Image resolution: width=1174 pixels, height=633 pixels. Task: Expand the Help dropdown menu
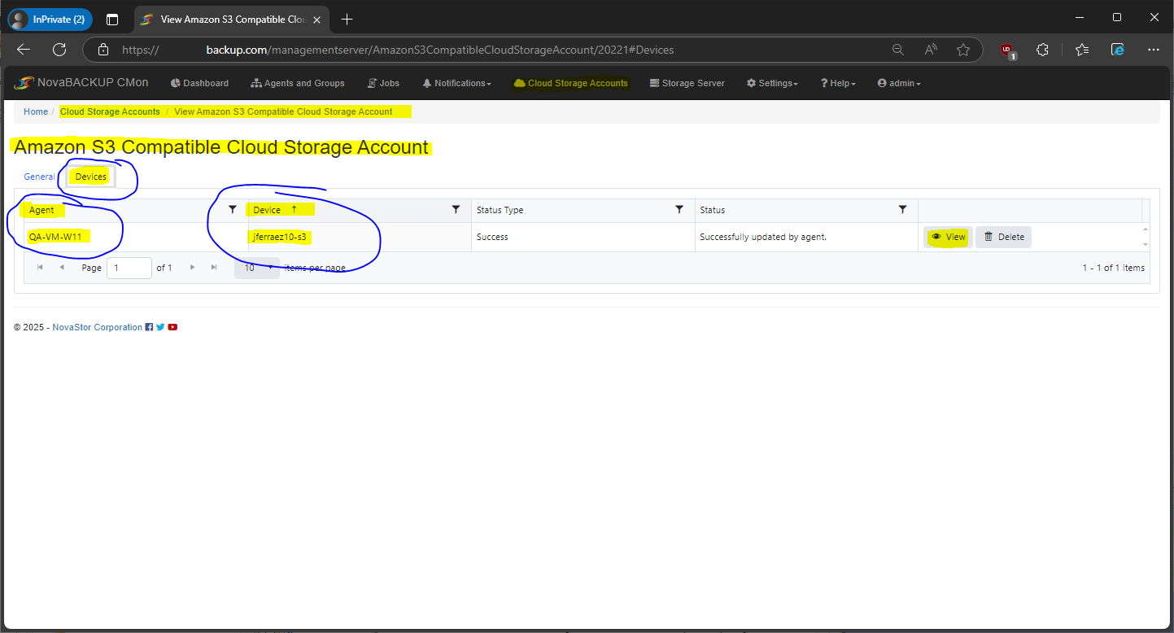838,83
